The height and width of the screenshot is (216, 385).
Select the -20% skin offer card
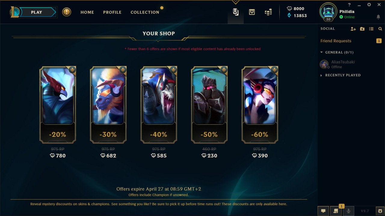(x=58, y=104)
